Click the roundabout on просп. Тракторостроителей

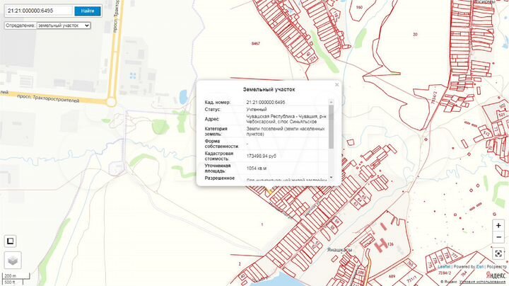[x=111, y=102]
